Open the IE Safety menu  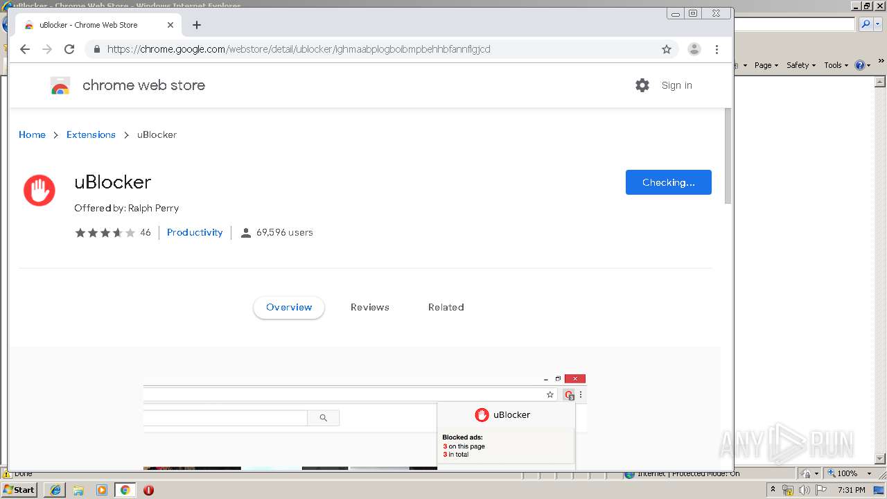(x=801, y=65)
